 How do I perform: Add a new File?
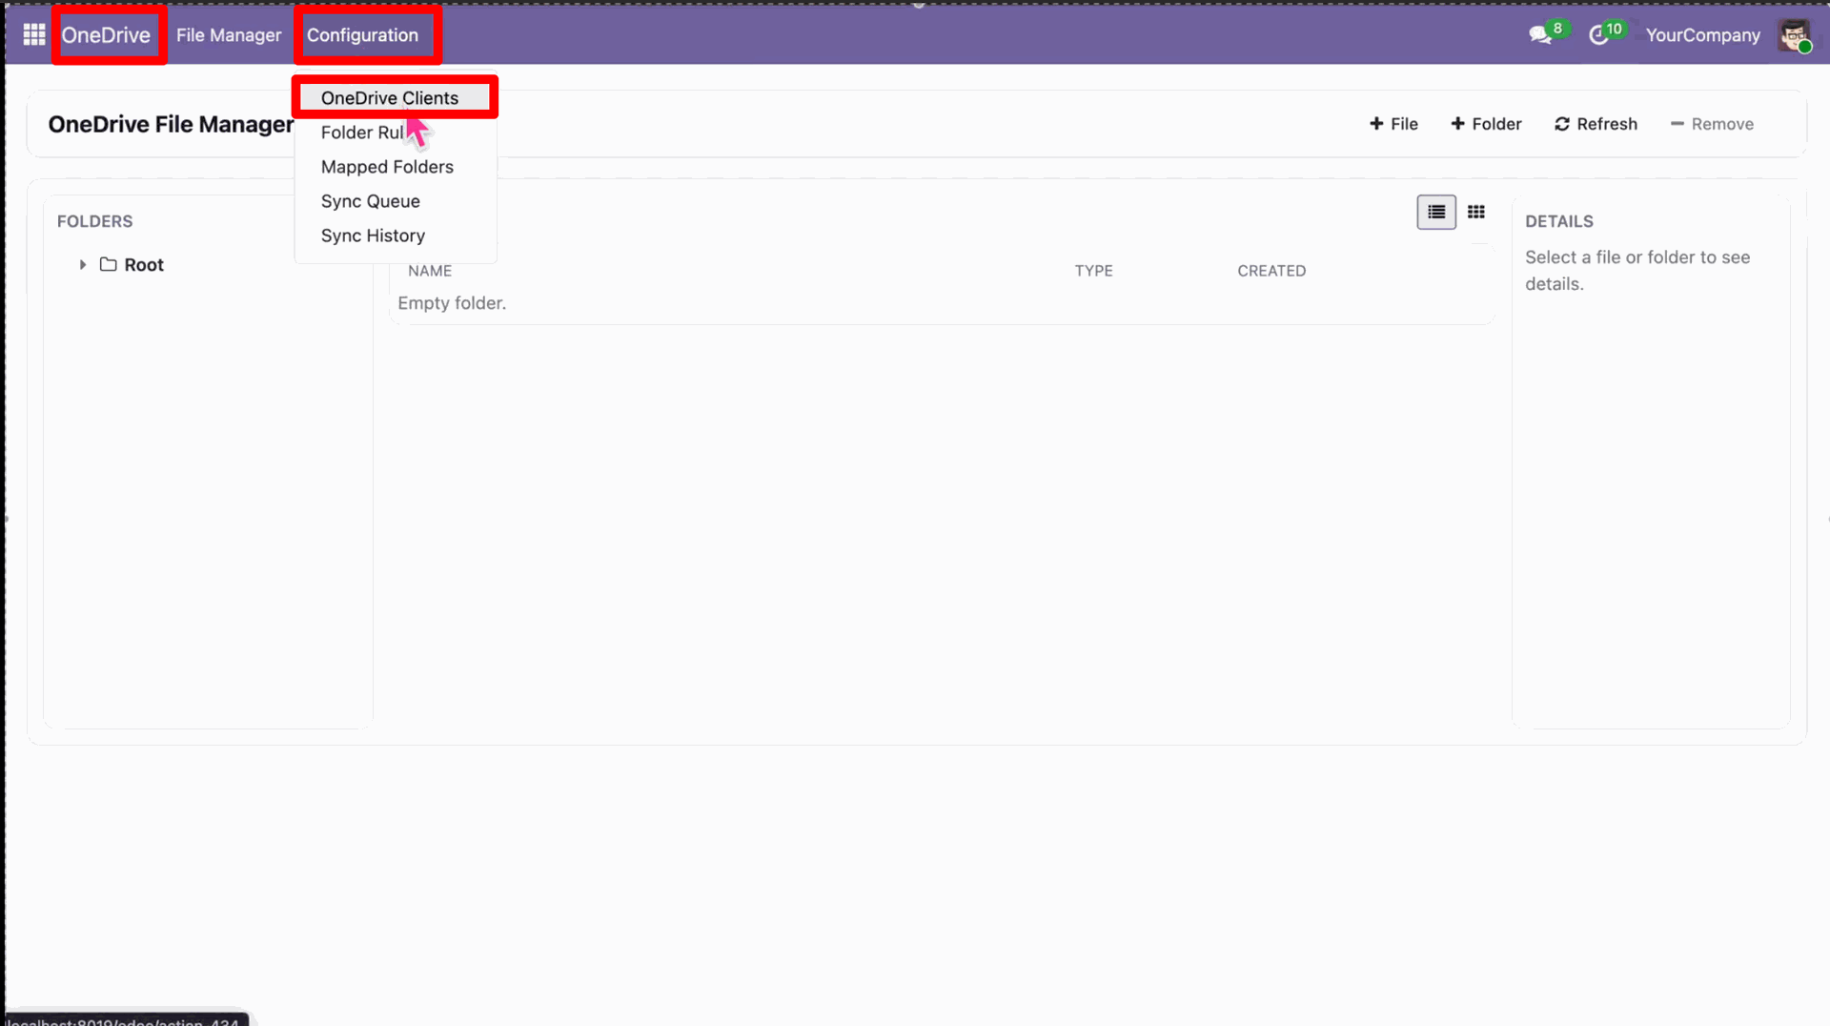[1393, 124]
